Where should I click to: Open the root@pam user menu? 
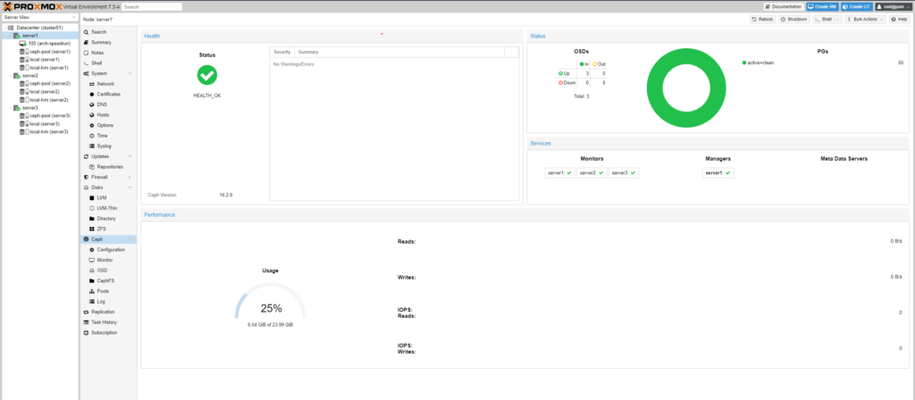(893, 6)
